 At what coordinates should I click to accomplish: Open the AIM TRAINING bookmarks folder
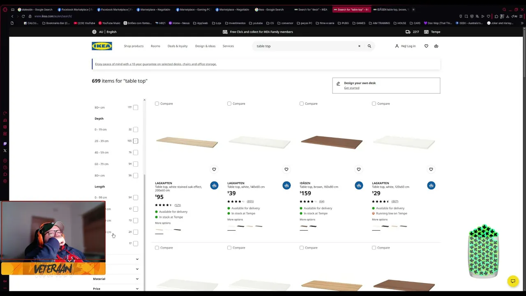click(x=379, y=23)
